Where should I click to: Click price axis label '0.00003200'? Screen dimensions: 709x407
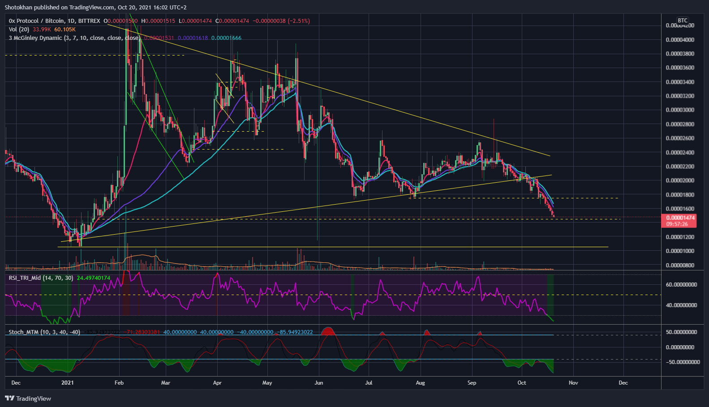point(680,96)
